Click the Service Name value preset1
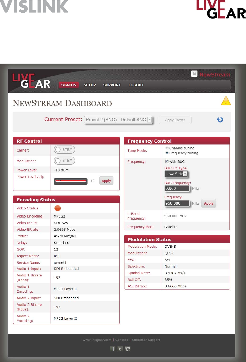This screenshot has height=362, width=246. pyautogui.click(x=60, y=263)
